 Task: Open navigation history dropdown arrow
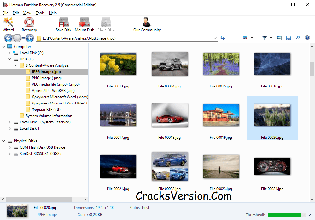tap(24, 38)
